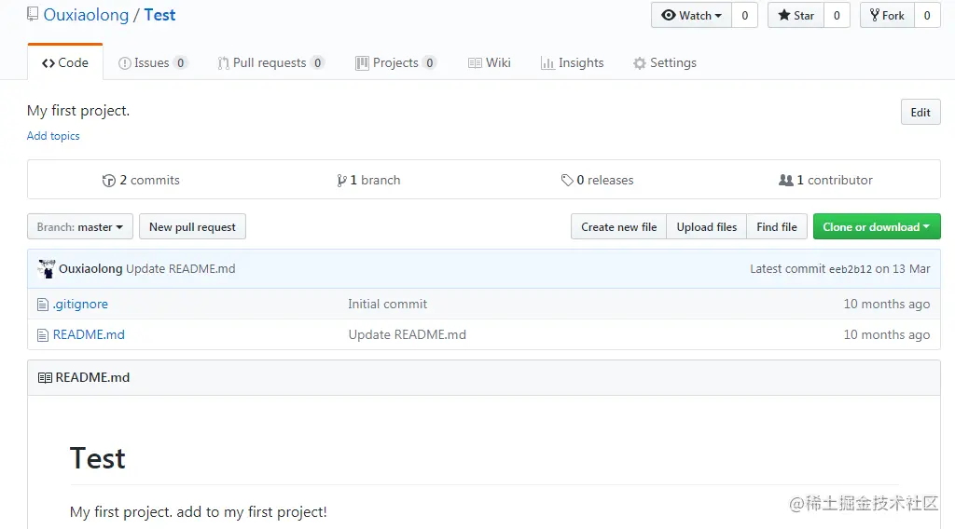View the 1 contributor link
The image size is (955, 529).
825,180
